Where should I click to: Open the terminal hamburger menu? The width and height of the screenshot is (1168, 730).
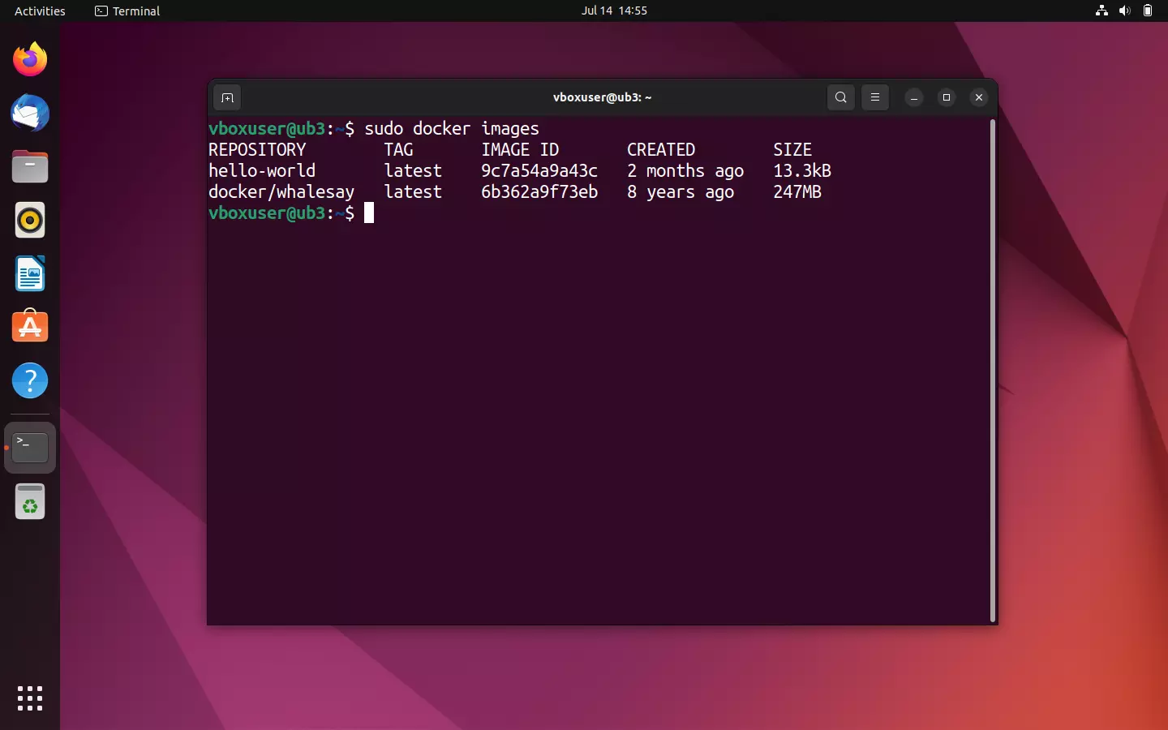(874, 97)
